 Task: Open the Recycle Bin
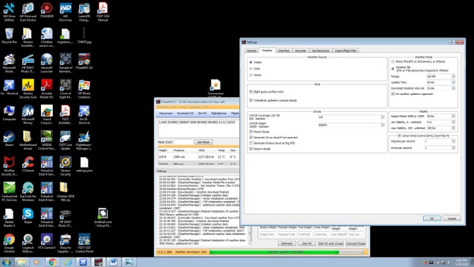[9, 36]
